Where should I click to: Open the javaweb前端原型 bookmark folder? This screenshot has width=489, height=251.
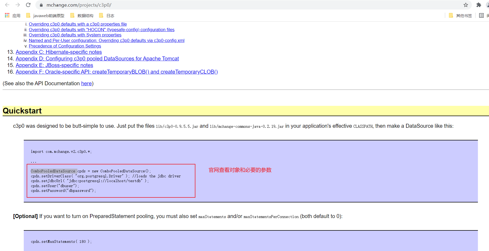[x=45, y=16]
